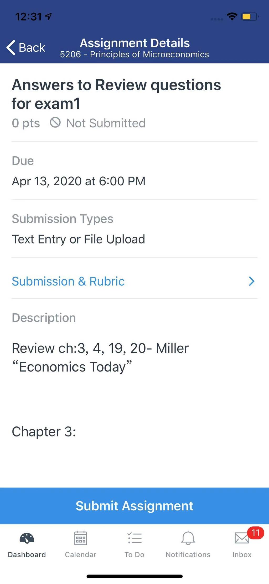Viewport: 269px width, 584px height.
Task: Open the Dashboard gauge icon
Action: [x=27, y=538]
